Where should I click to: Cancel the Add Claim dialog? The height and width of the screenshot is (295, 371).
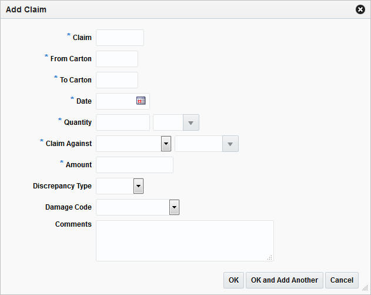(342, 280)
